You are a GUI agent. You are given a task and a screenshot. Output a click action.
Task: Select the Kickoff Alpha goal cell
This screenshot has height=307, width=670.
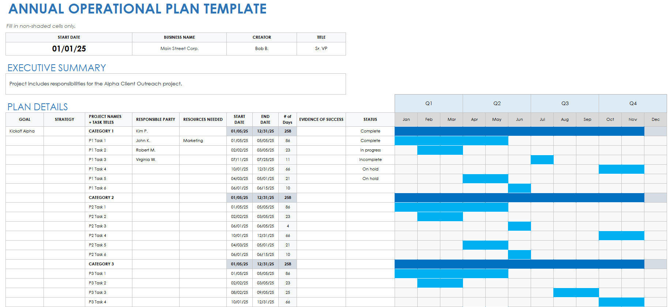click(x=25, y=131)
